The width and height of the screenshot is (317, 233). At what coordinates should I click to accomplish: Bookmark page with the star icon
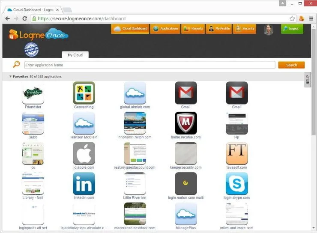coord(292,18)
